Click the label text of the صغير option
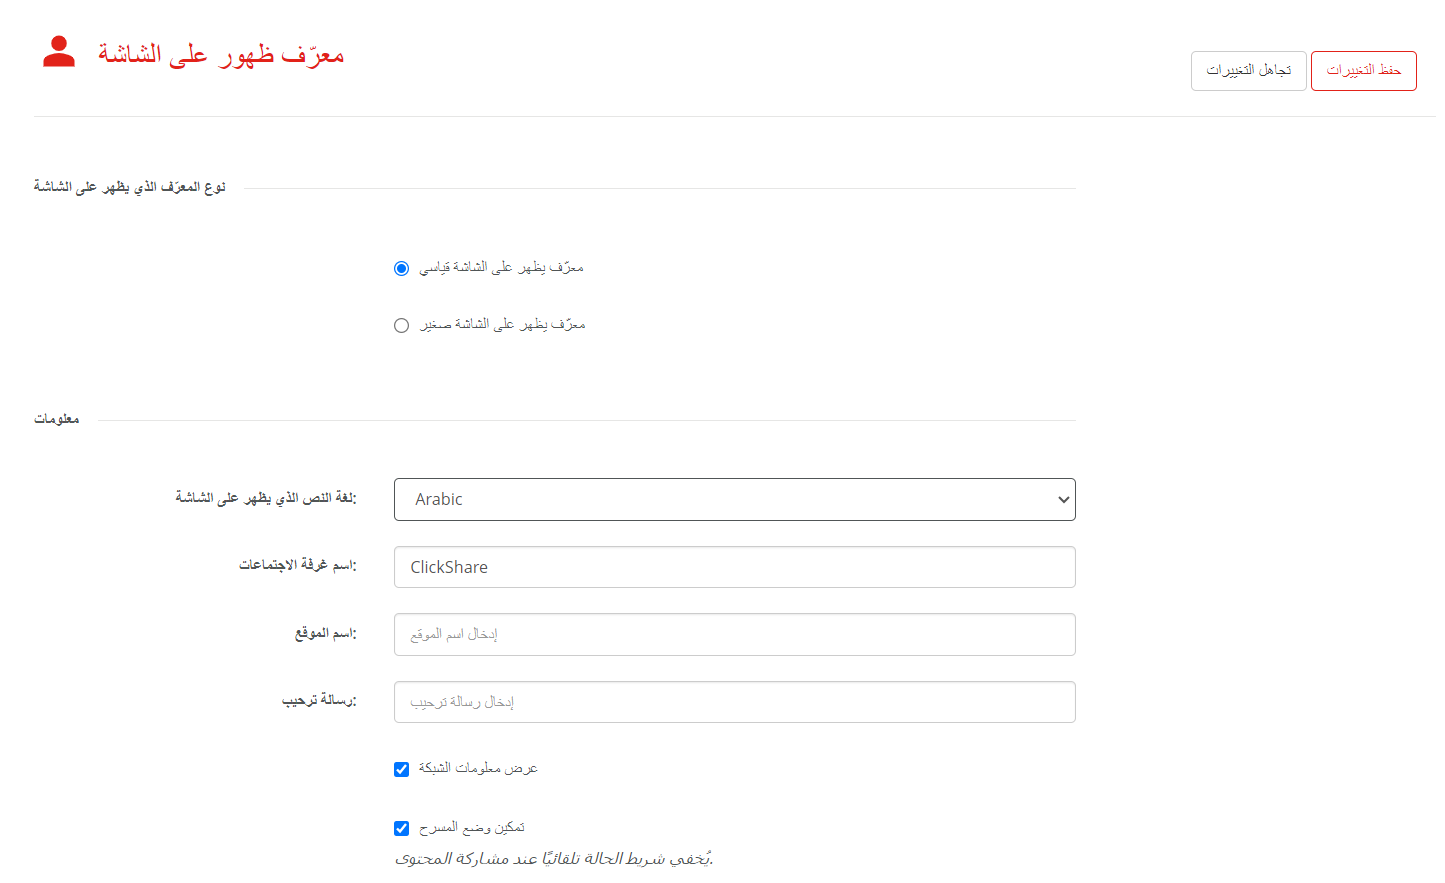The width and height of the screenshot is (1445, 883). point(502,324)
